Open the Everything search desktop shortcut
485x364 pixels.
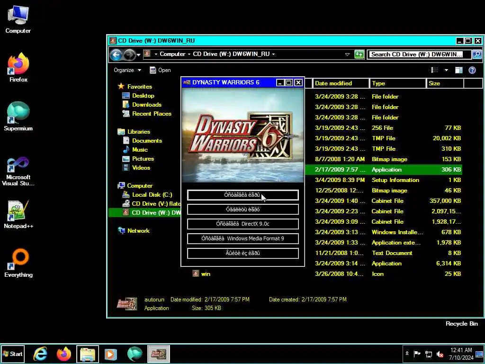(18, 263)
